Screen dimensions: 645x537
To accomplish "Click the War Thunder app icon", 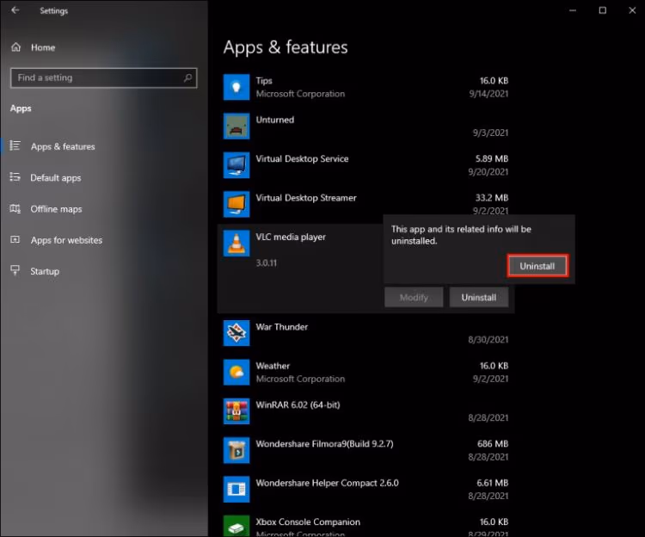I will (x=236, y=333).
